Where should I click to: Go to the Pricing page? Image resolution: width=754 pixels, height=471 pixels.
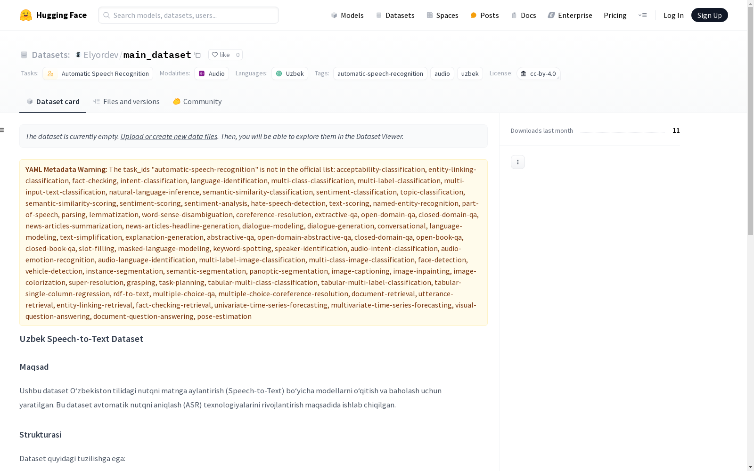coord(615,15)
